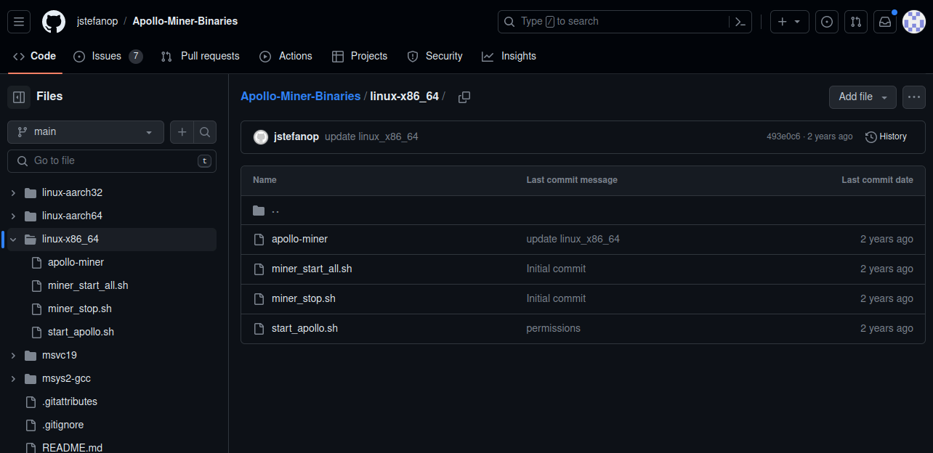Open the pull requests header icon

coord(856,22)
